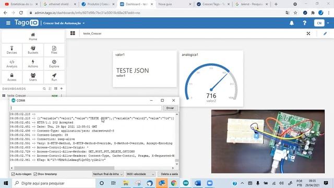The width and height of the screenshot is (334, 188).
Task: Expand the account dropdown arrow
Action: point(328,23)
